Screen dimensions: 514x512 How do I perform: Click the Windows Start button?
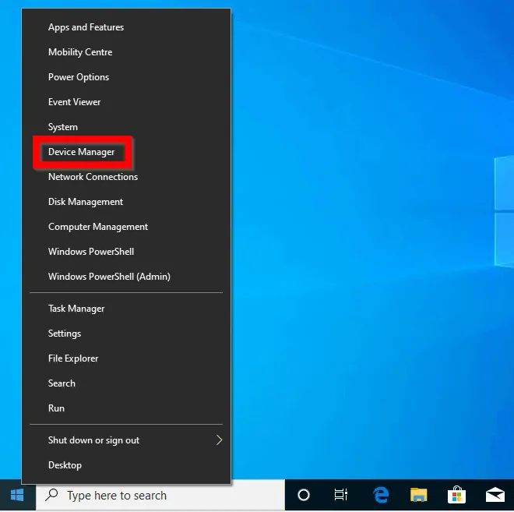(x=17, y=496)
